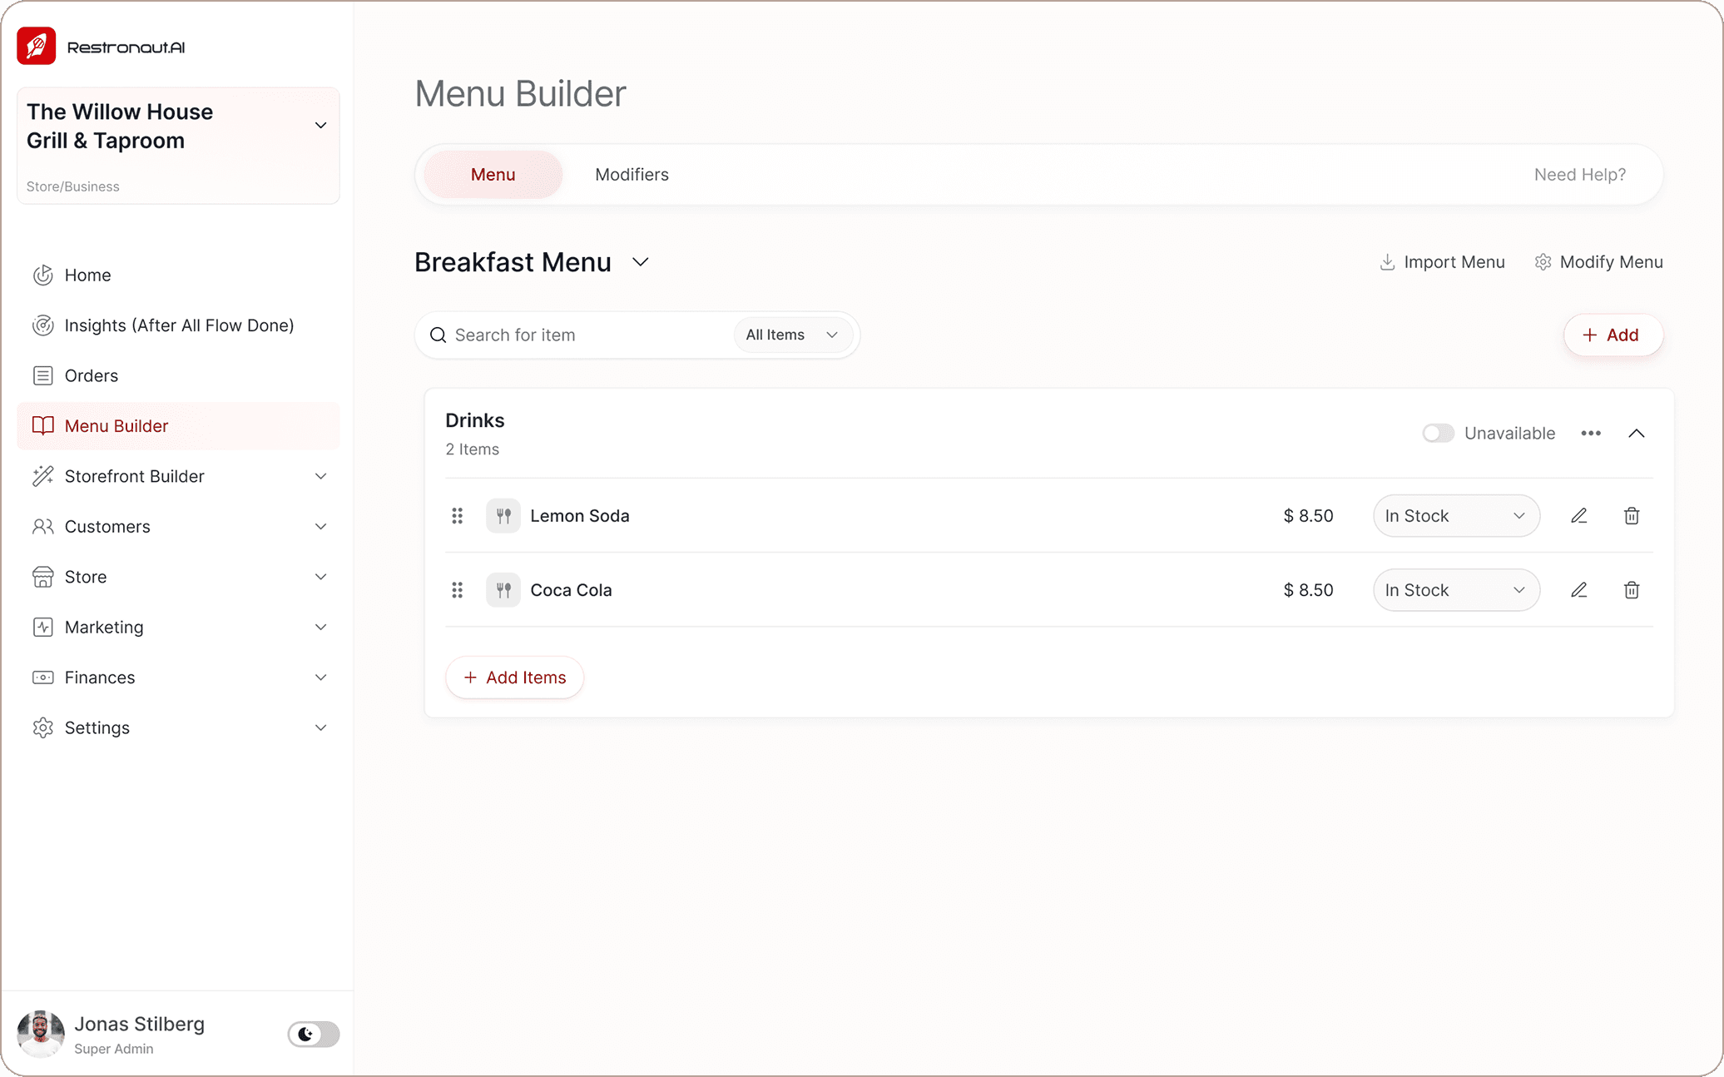This screenshot has width=1724, height=1077.
Task: Open the Breakfast Menu selector dropdown
Action: (x=640, y=262)
